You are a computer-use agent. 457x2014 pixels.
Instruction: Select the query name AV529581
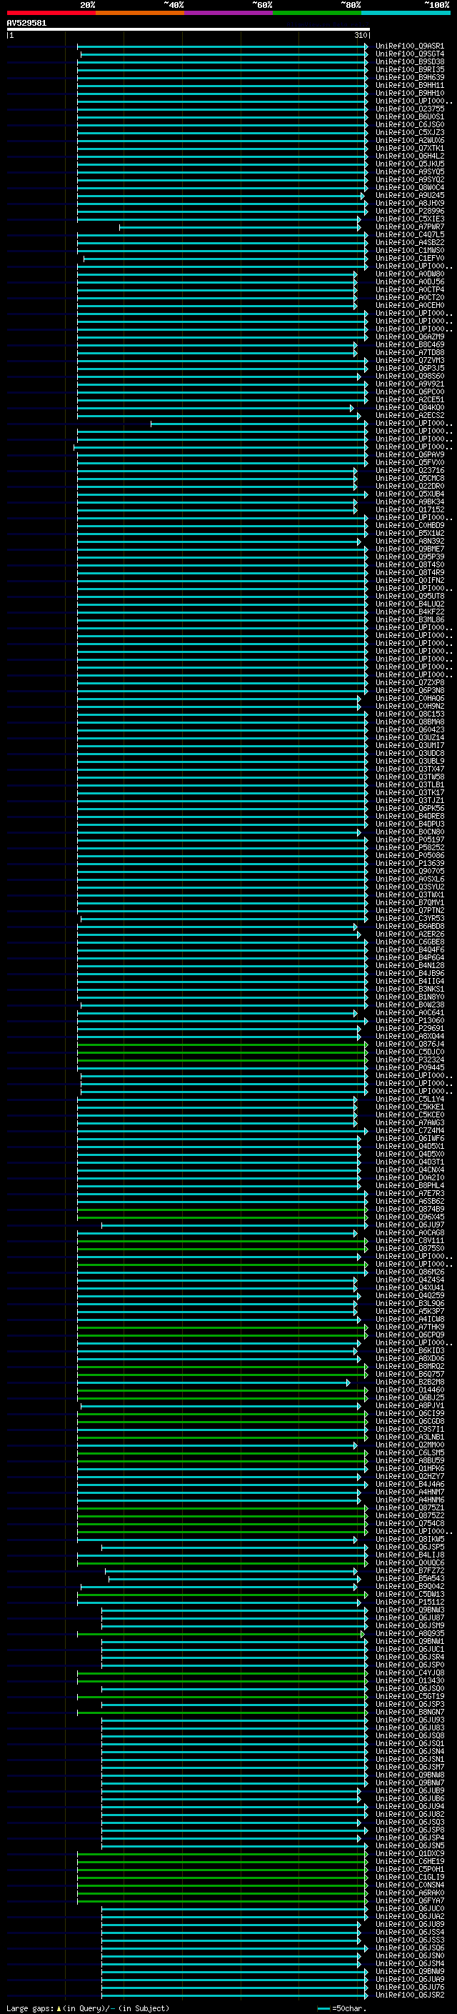26,23
